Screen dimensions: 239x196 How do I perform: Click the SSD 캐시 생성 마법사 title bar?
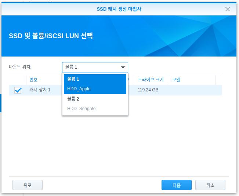(119, 9)
